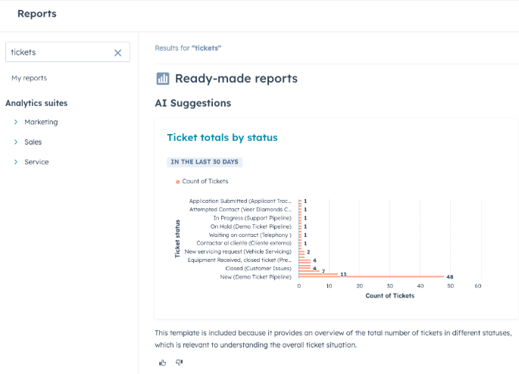Click label "New servicing request (Vehicle Servicing)"
Screen dimensions: 519x374
pyautogui.click(x=238, y=251)
